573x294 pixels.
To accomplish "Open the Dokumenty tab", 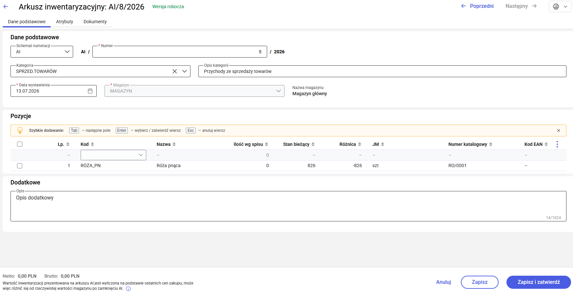I will [x=95, y=22].
